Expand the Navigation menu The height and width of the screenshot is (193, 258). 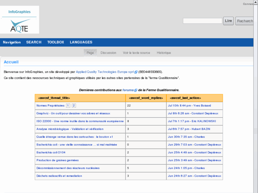coord(12,42)
